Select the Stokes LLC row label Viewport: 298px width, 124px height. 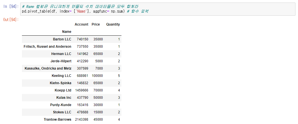click(x=62, y=112)
